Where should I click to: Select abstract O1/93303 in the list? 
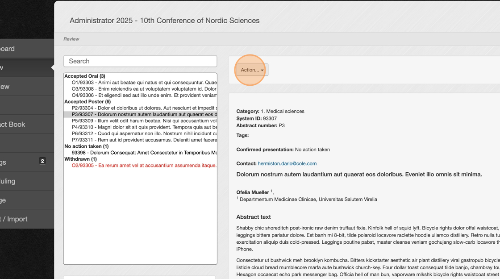coord(144,83)
